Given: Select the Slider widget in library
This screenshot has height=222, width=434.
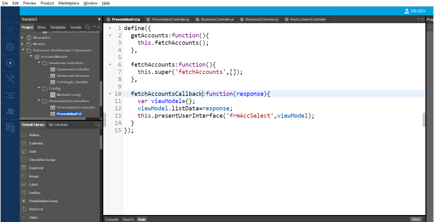Looking at the screenshot, I should 60,218.
